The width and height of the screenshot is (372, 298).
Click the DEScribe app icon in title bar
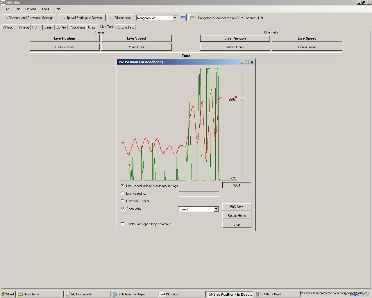click(x=3, y=3)
